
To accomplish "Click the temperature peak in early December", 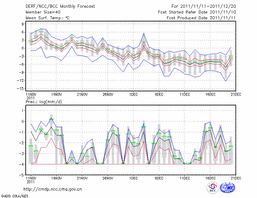I will pyautogui.click(x=144, y=33).
